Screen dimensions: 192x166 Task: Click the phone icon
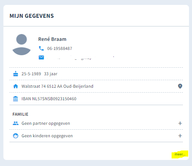(41, 48)
